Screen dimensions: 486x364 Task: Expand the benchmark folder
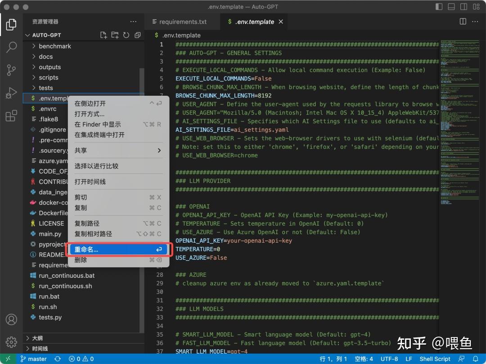pos(54,46)
